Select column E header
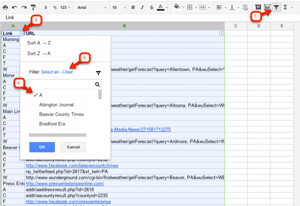This screenshot has width=300, height=206. [x=282, y=26]
